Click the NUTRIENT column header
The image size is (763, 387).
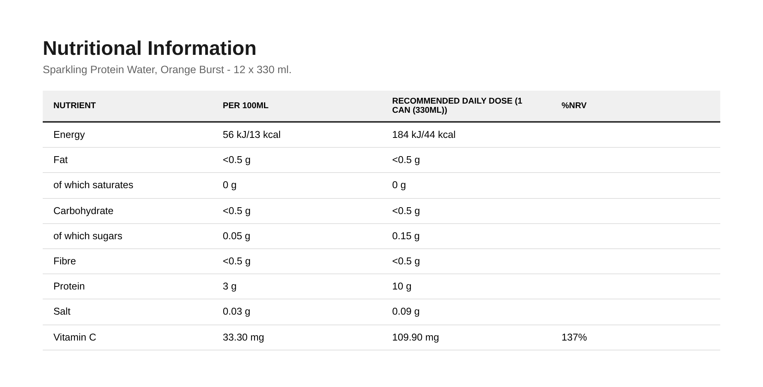click(74, 106)
